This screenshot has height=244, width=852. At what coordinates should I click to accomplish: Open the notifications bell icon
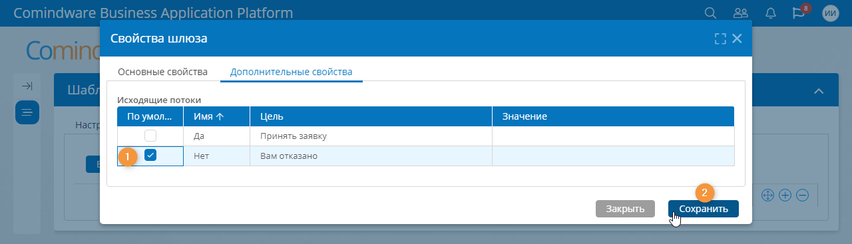click(x=771, y=13)
